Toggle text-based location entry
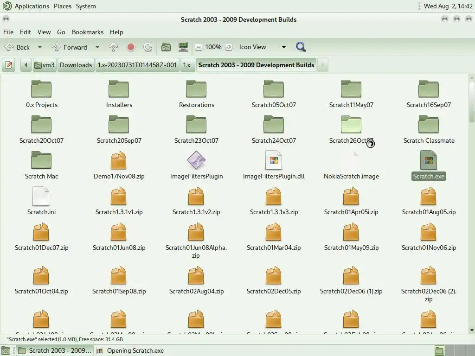Image resolution: width=475 pixels, height=356 pixels. coord(8,65)
